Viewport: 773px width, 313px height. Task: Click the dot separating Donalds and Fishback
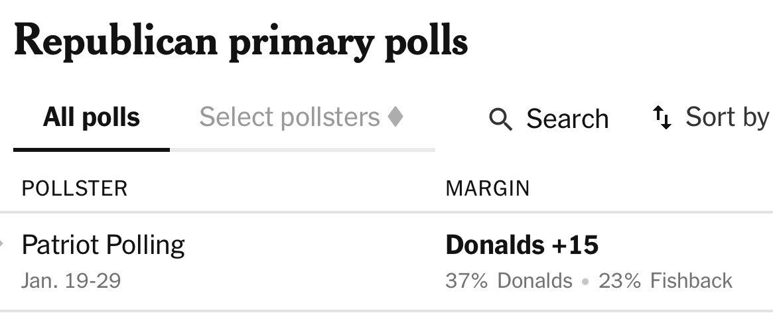coord(585,281)
